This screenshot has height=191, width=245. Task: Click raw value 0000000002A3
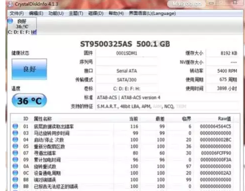216,173
